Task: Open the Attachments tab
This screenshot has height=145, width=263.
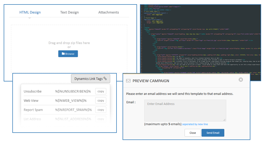Action: [x=109, y=12]
